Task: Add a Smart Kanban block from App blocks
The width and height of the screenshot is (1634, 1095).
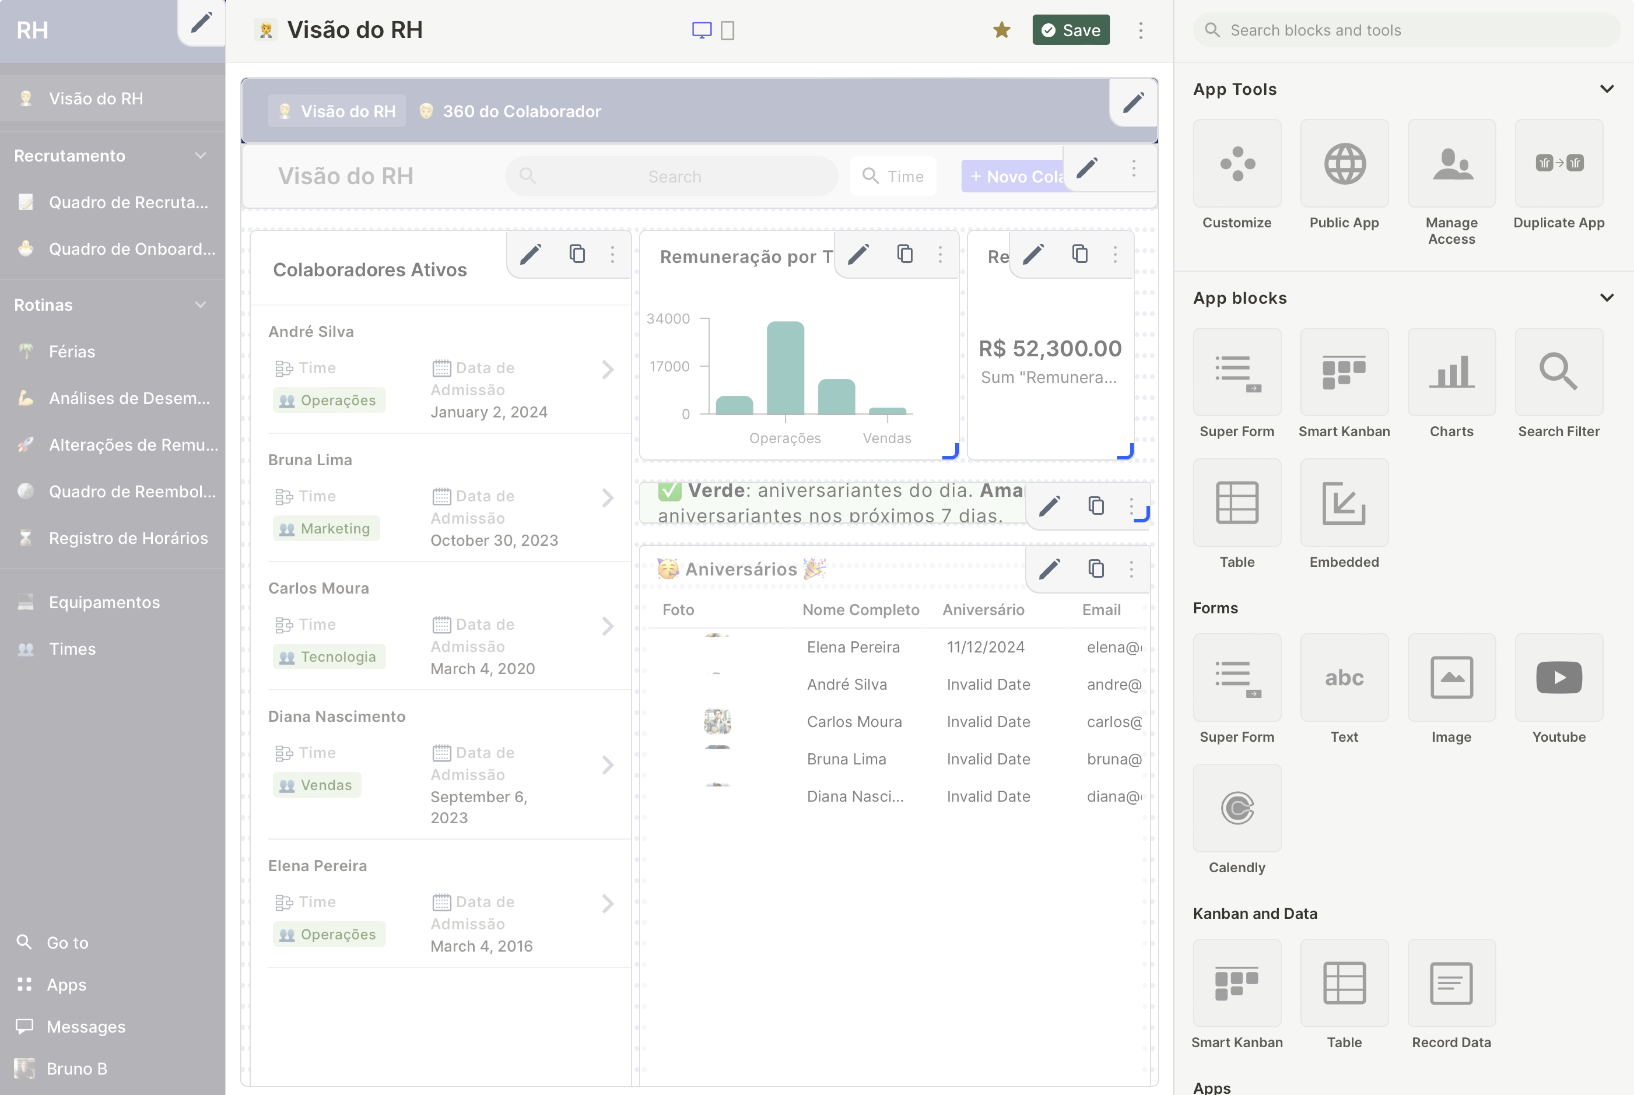Action: [1344, 372]
